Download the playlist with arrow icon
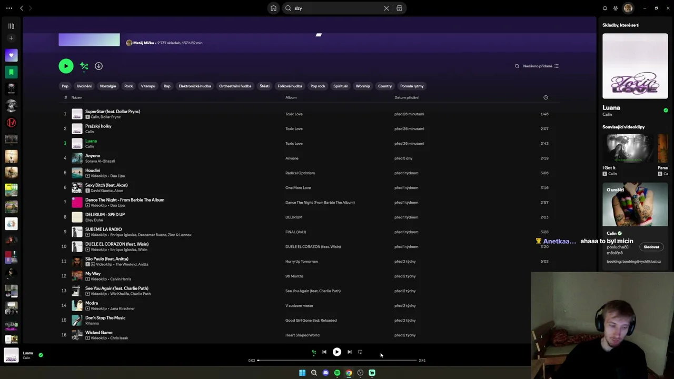Image resolution: width=674 pixels, height=379 pixels. pos(98,66)
